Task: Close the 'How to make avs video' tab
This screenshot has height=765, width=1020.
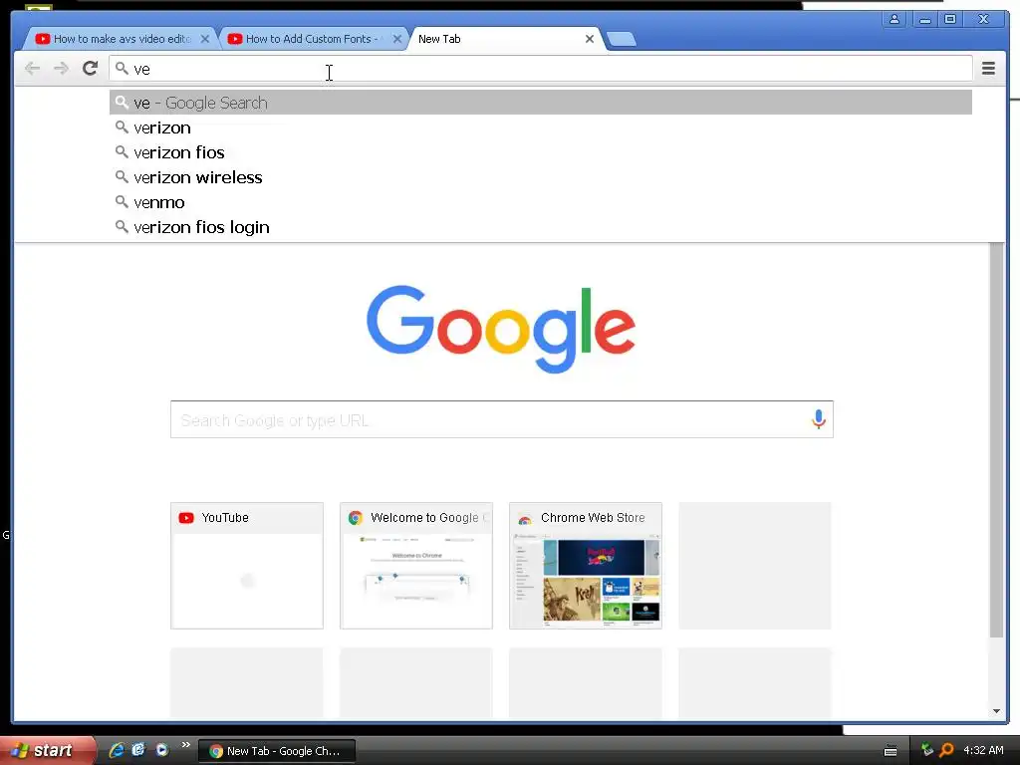Action: tap(205, 39)
